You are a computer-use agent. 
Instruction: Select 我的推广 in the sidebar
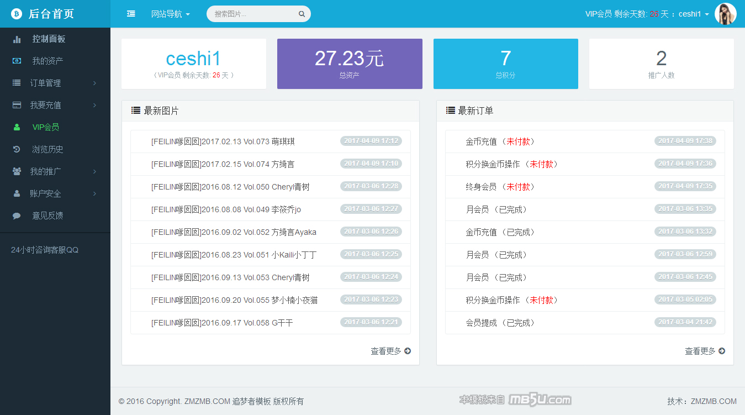46,171
